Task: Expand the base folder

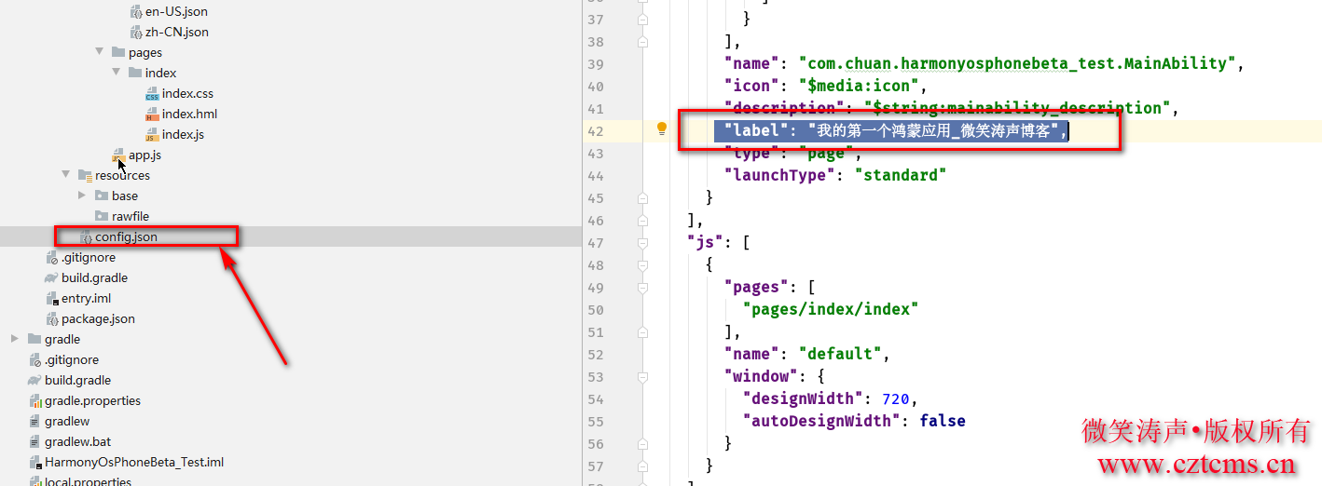Action: click(83, 196)
